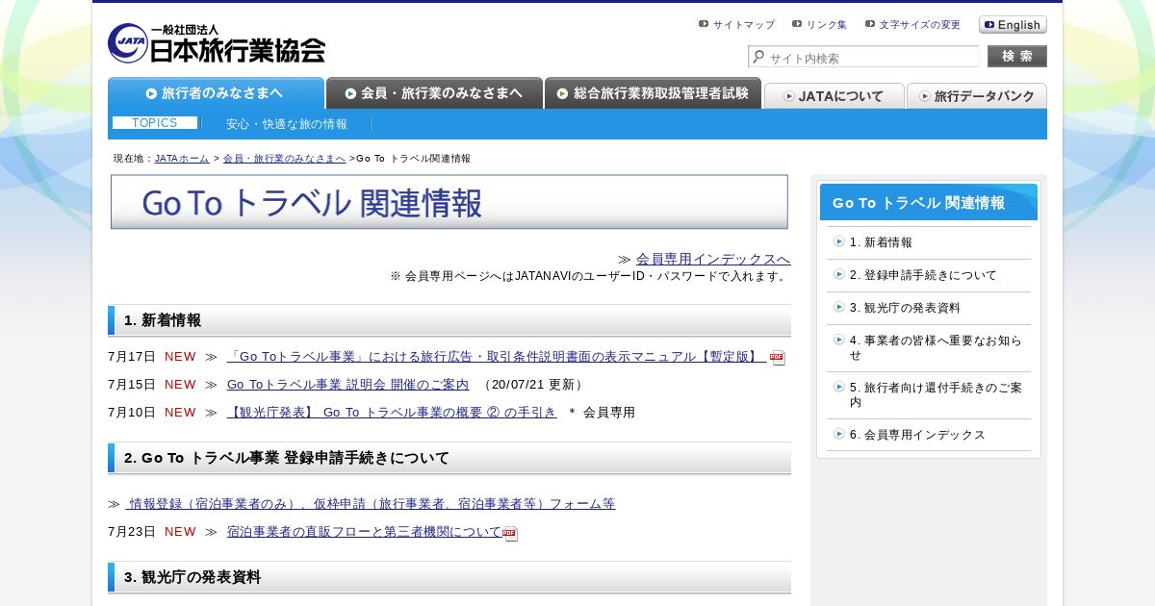Select the 会員・旅行業のみなさまへ tab
The width and height of the screenshot is (1155, 606).
(x=434, y=93)
